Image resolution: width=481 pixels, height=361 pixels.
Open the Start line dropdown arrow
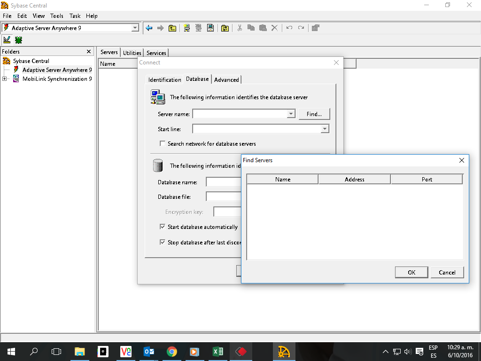coord(325,129)
